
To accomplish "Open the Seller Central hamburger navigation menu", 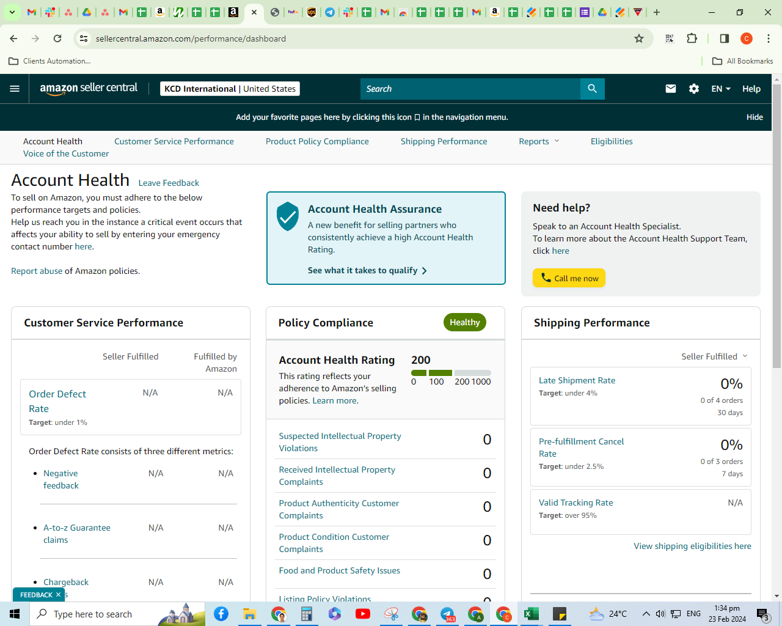I will pyautogui.click(x=15, y=89).
